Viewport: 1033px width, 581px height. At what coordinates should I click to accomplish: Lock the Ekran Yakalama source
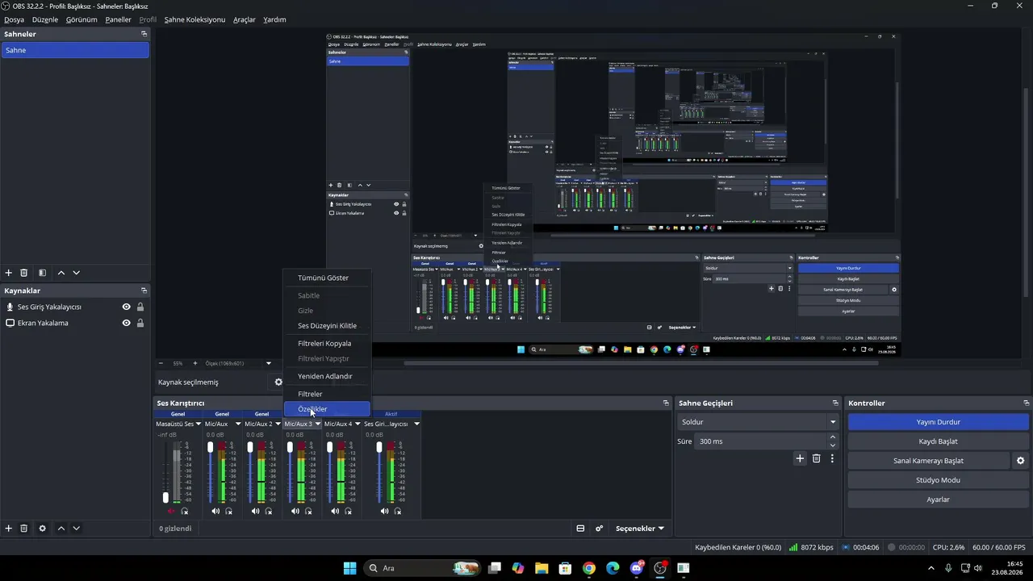[x=140, y=323]
